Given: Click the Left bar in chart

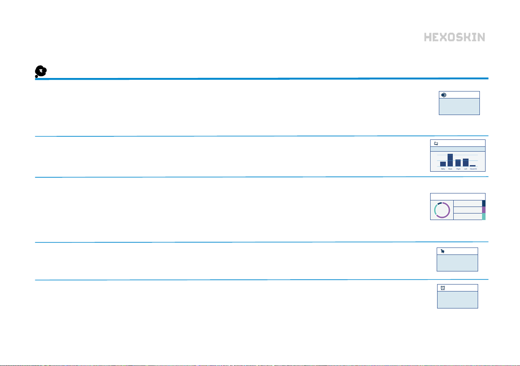Looking at the screenshot, I should (x=465, y=162).
